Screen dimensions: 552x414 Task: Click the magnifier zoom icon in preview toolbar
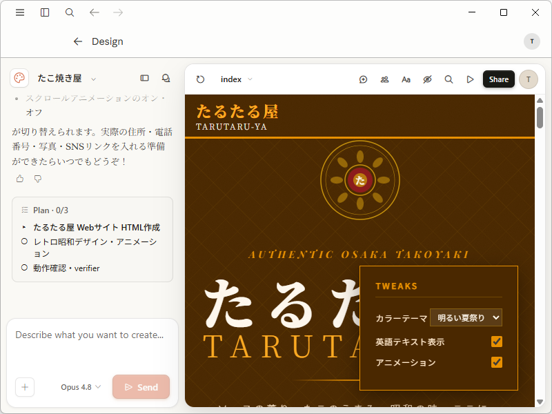pos(448,79)
